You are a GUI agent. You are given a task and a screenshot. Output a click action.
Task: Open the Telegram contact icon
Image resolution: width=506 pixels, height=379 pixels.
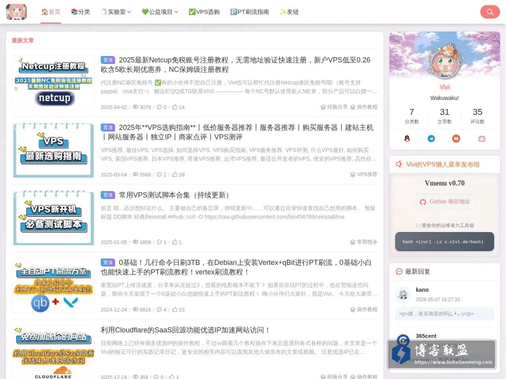pos(431,139)
